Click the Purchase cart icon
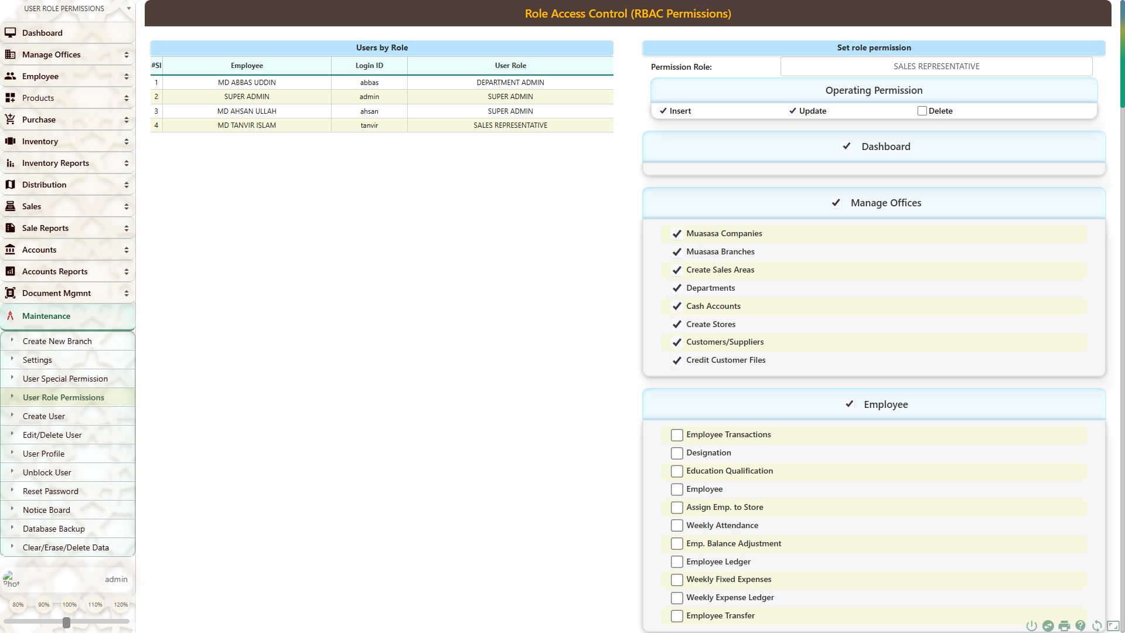This screenshot has width=1125, height=633. click(10, 120)
